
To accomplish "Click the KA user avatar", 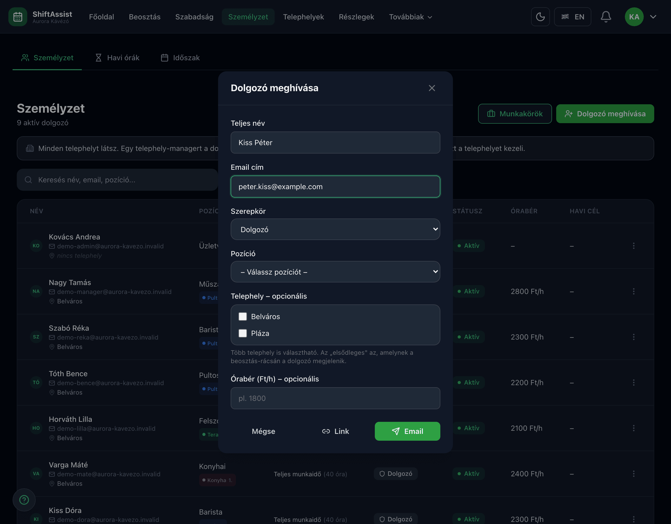I will [x=634, y=17].
